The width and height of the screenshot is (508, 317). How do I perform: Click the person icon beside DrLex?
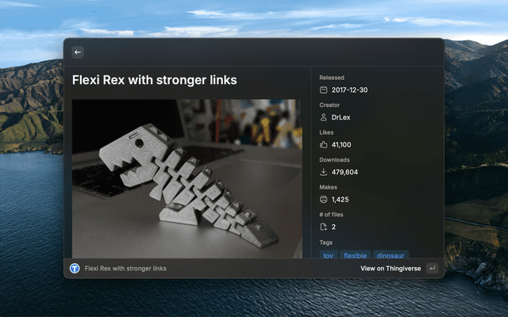coord(323,117)
